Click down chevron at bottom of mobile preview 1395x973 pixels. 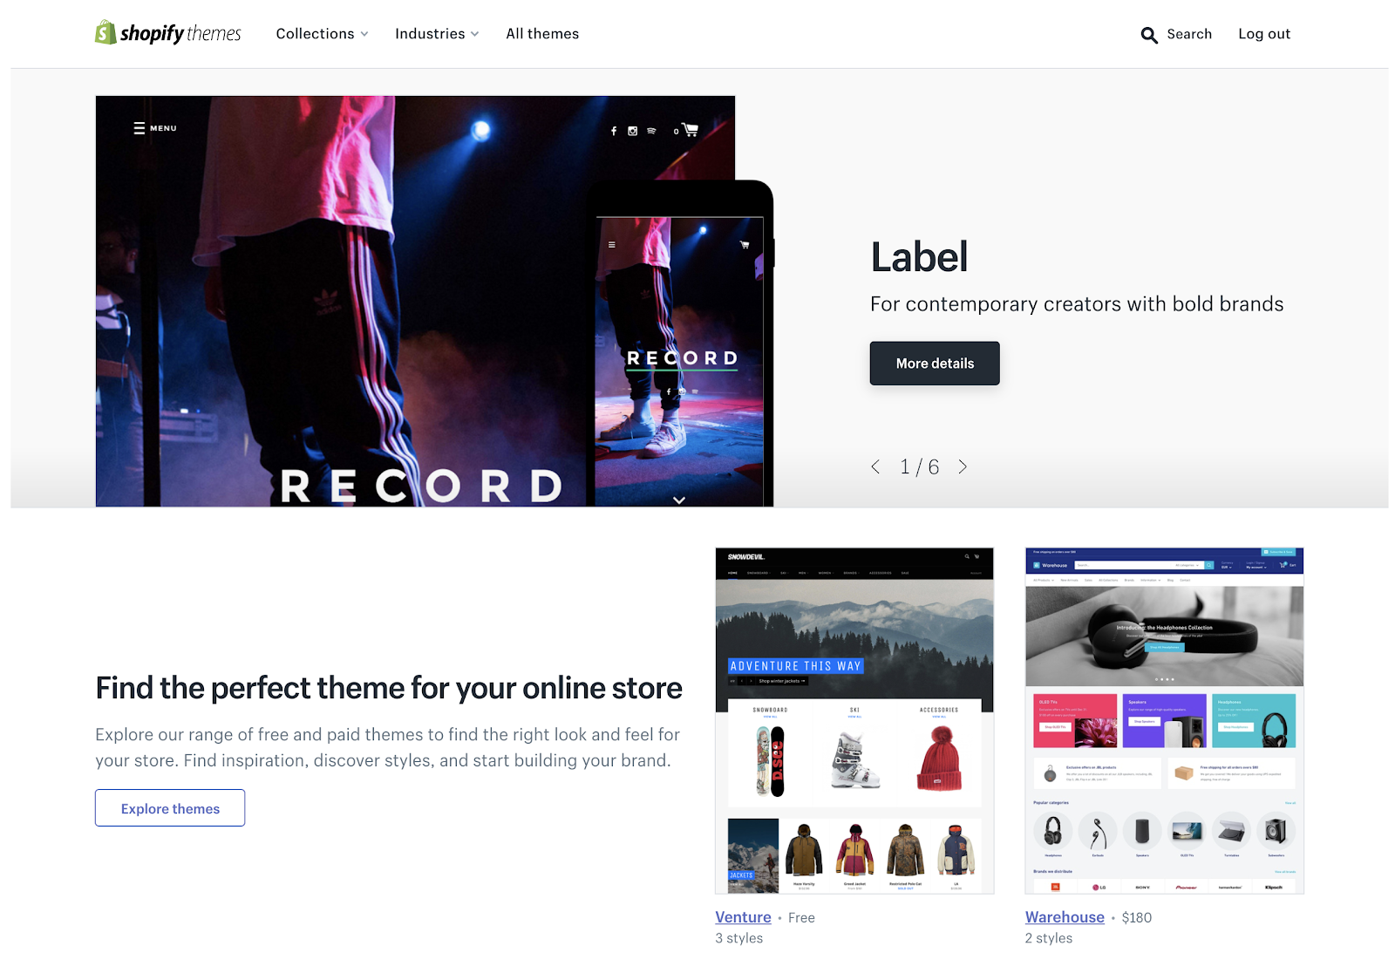pyautogui.click(x=679, y=500)
